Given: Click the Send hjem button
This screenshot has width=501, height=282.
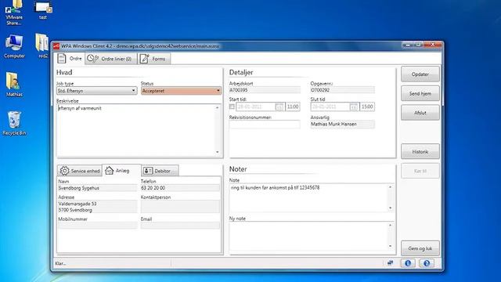Looking at the screenshot, I should (x=420, y=93).
